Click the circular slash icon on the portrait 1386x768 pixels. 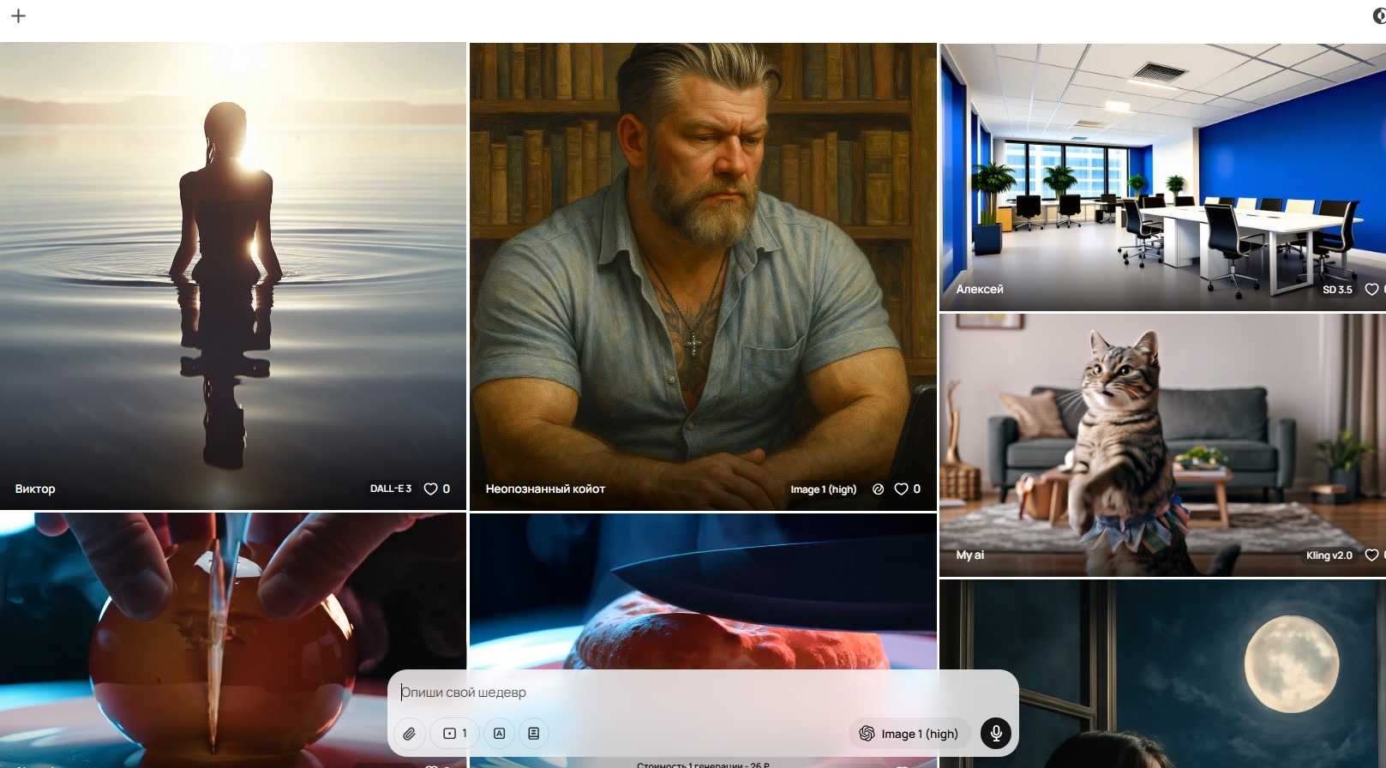pos(878,489)
